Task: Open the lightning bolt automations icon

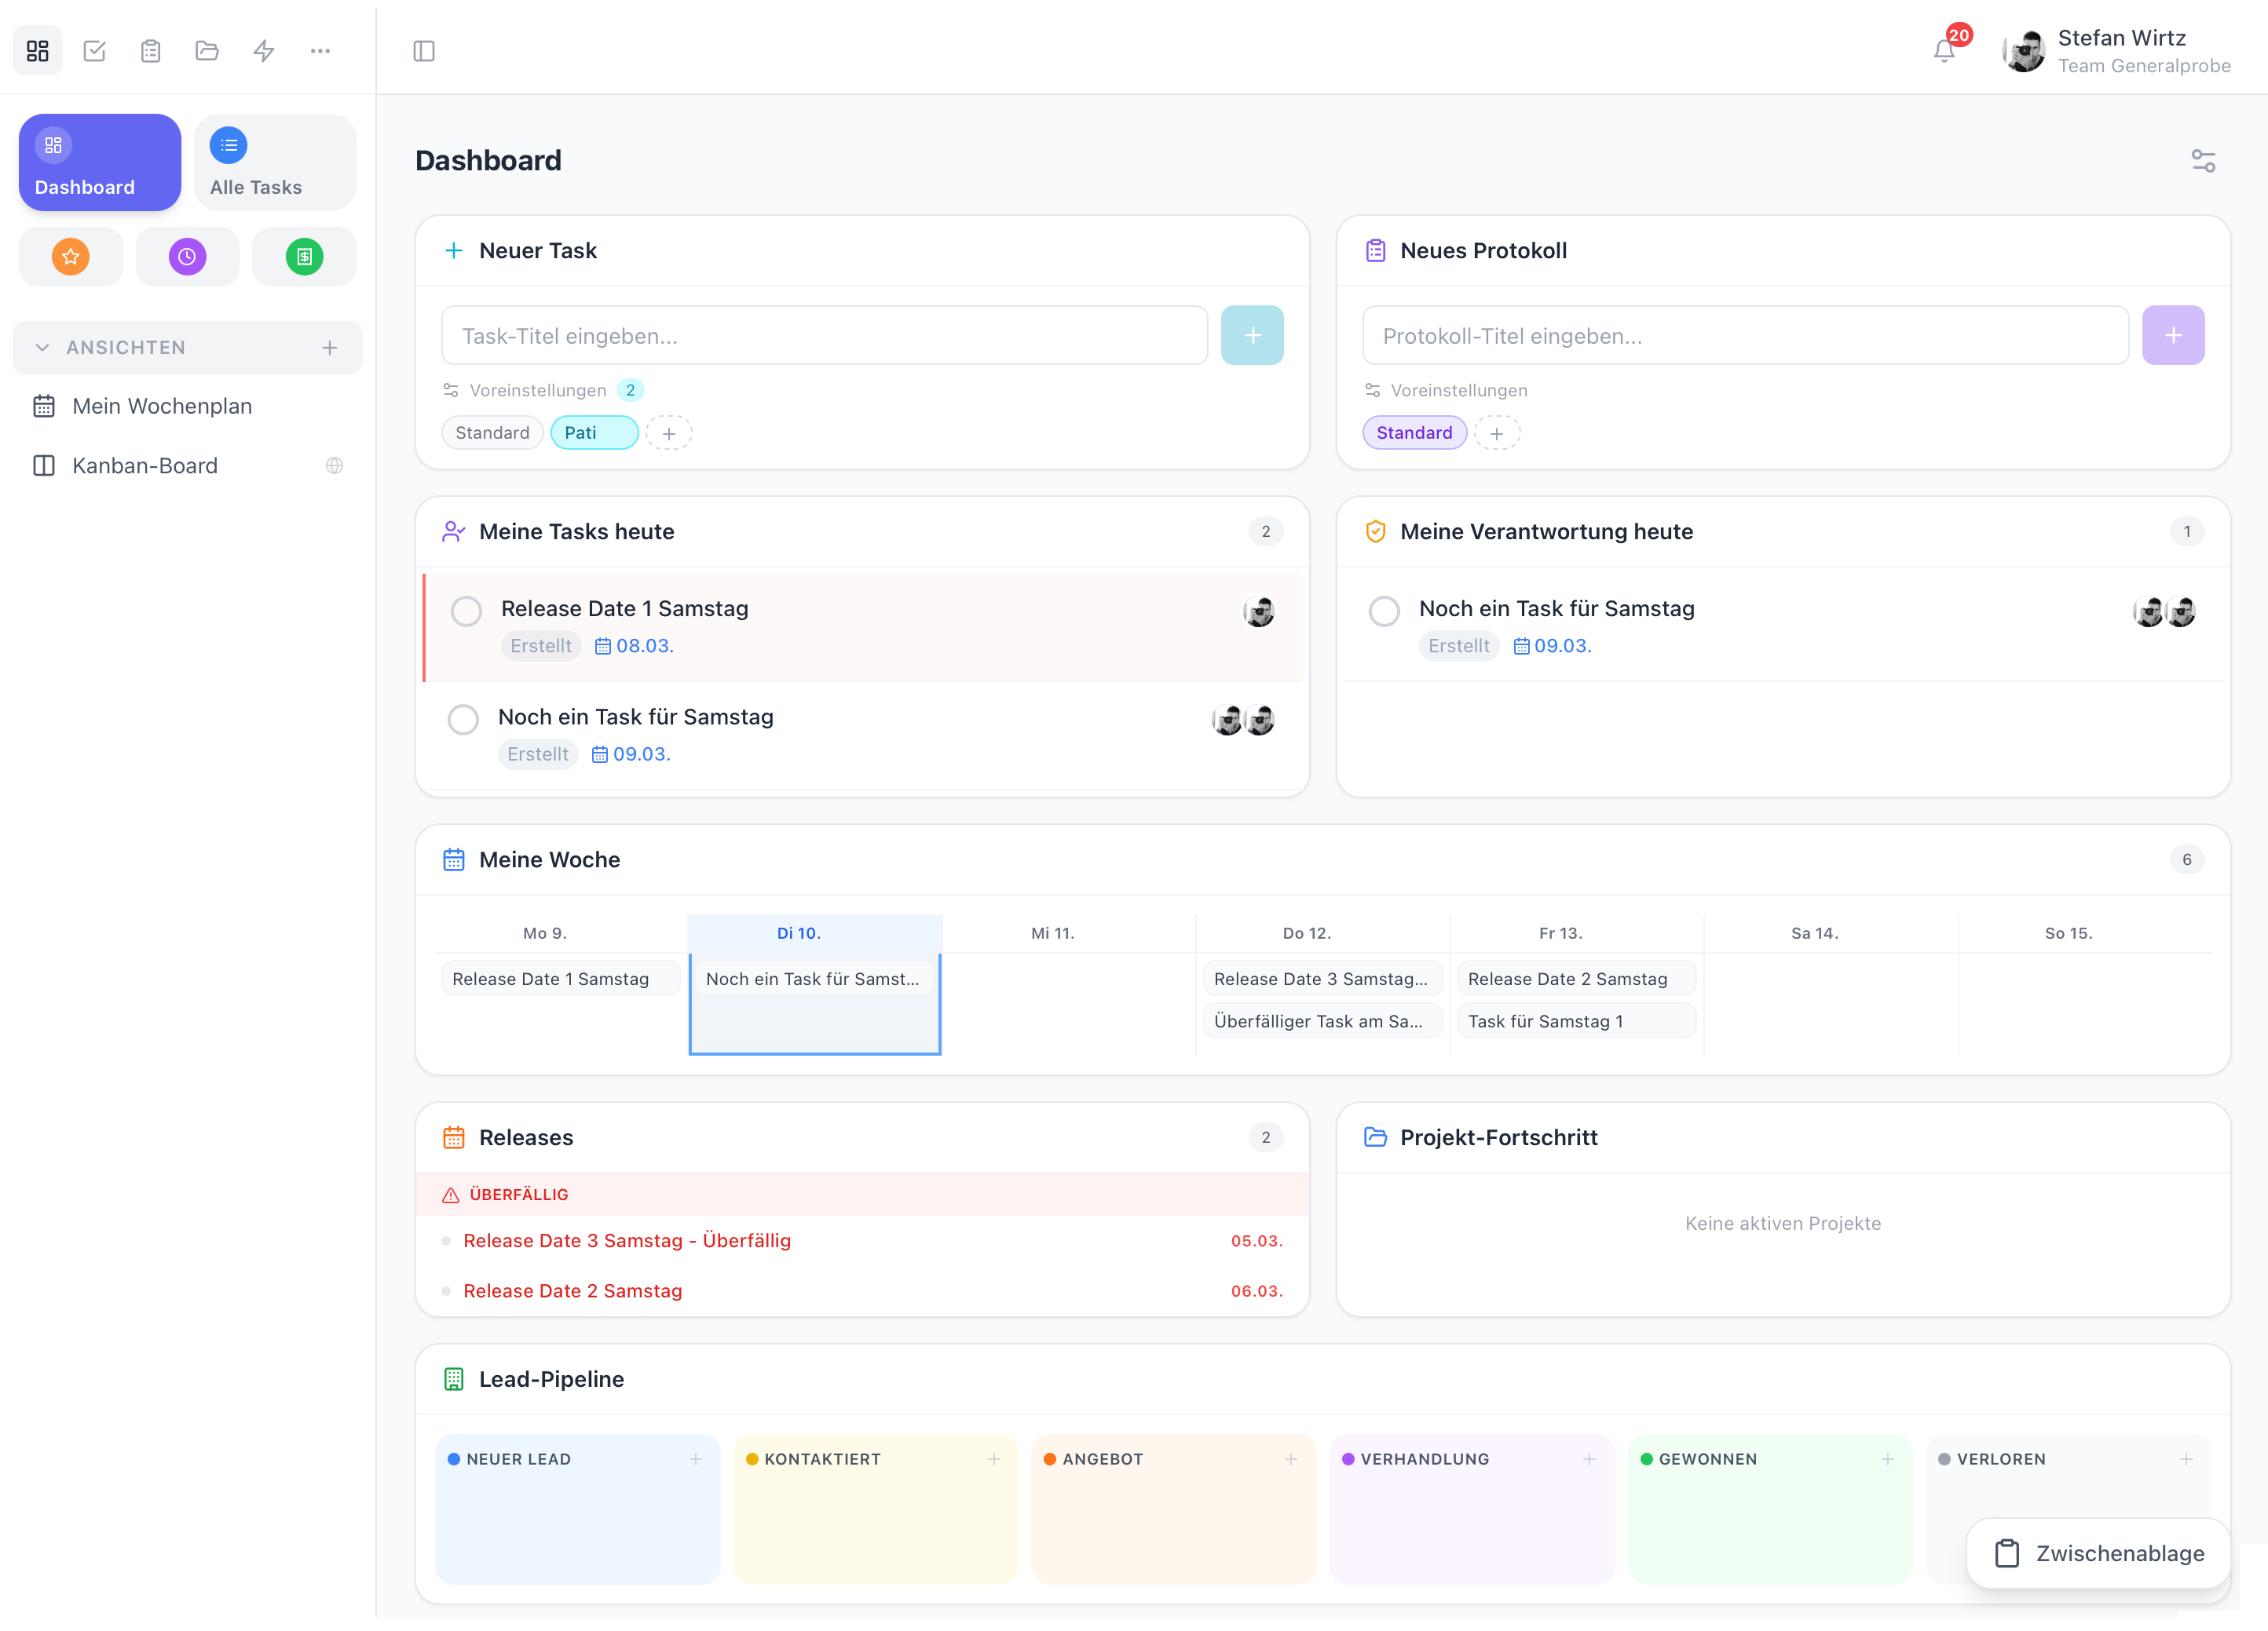Action: [x=263, y=50]
